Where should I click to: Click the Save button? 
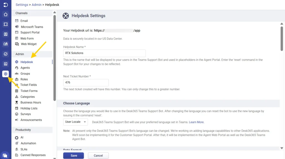73,156
